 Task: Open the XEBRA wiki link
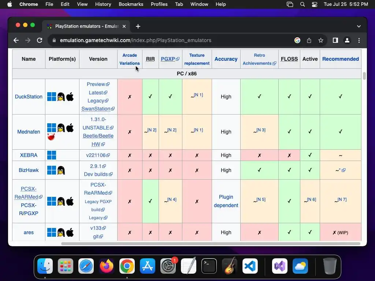point(29,155)
